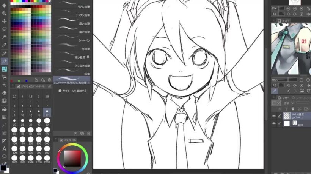Image resolution: width=311 pixels, height=174 pixels.
Task: Click サブツールを追加する button
Action: (x=73, y=91)
